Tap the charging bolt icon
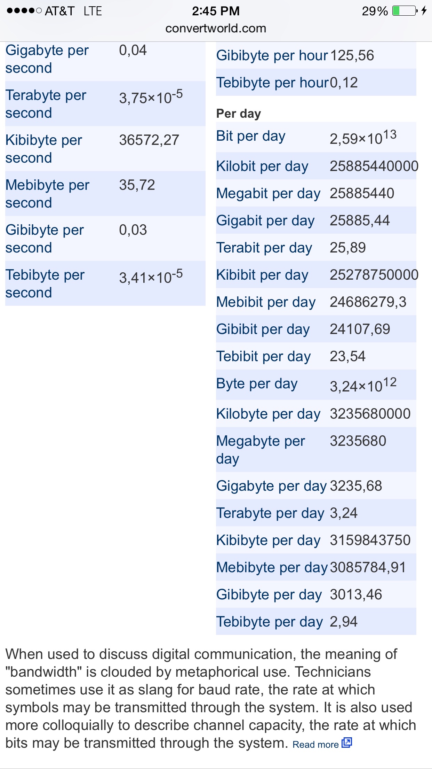 pos(424,11)
